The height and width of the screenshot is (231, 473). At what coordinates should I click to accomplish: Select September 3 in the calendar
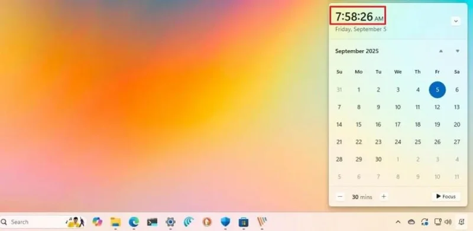click(x=398, y=90)
